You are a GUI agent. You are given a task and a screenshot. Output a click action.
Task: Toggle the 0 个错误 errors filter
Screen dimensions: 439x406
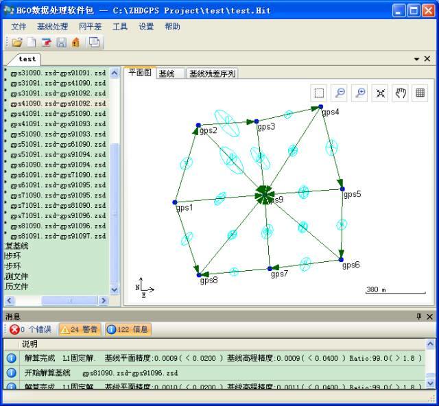(x=30, y=329)
